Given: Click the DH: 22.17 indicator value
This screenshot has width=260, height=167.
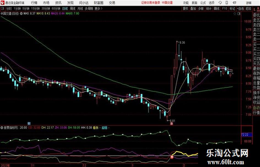Looking at the screenshot, I should [x=48, y=128].
